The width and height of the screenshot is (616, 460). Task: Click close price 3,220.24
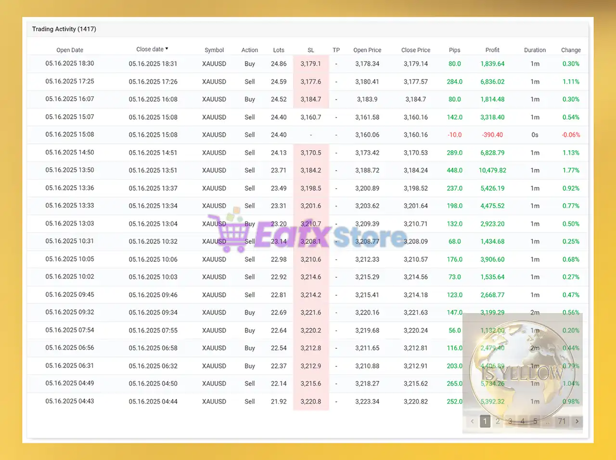pyautogui.click(x=416, y=330)
